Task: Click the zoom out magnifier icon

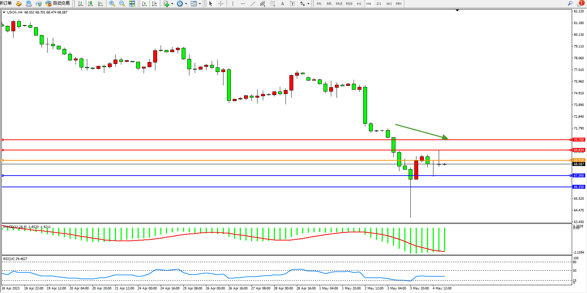Action: coord(122,4)
